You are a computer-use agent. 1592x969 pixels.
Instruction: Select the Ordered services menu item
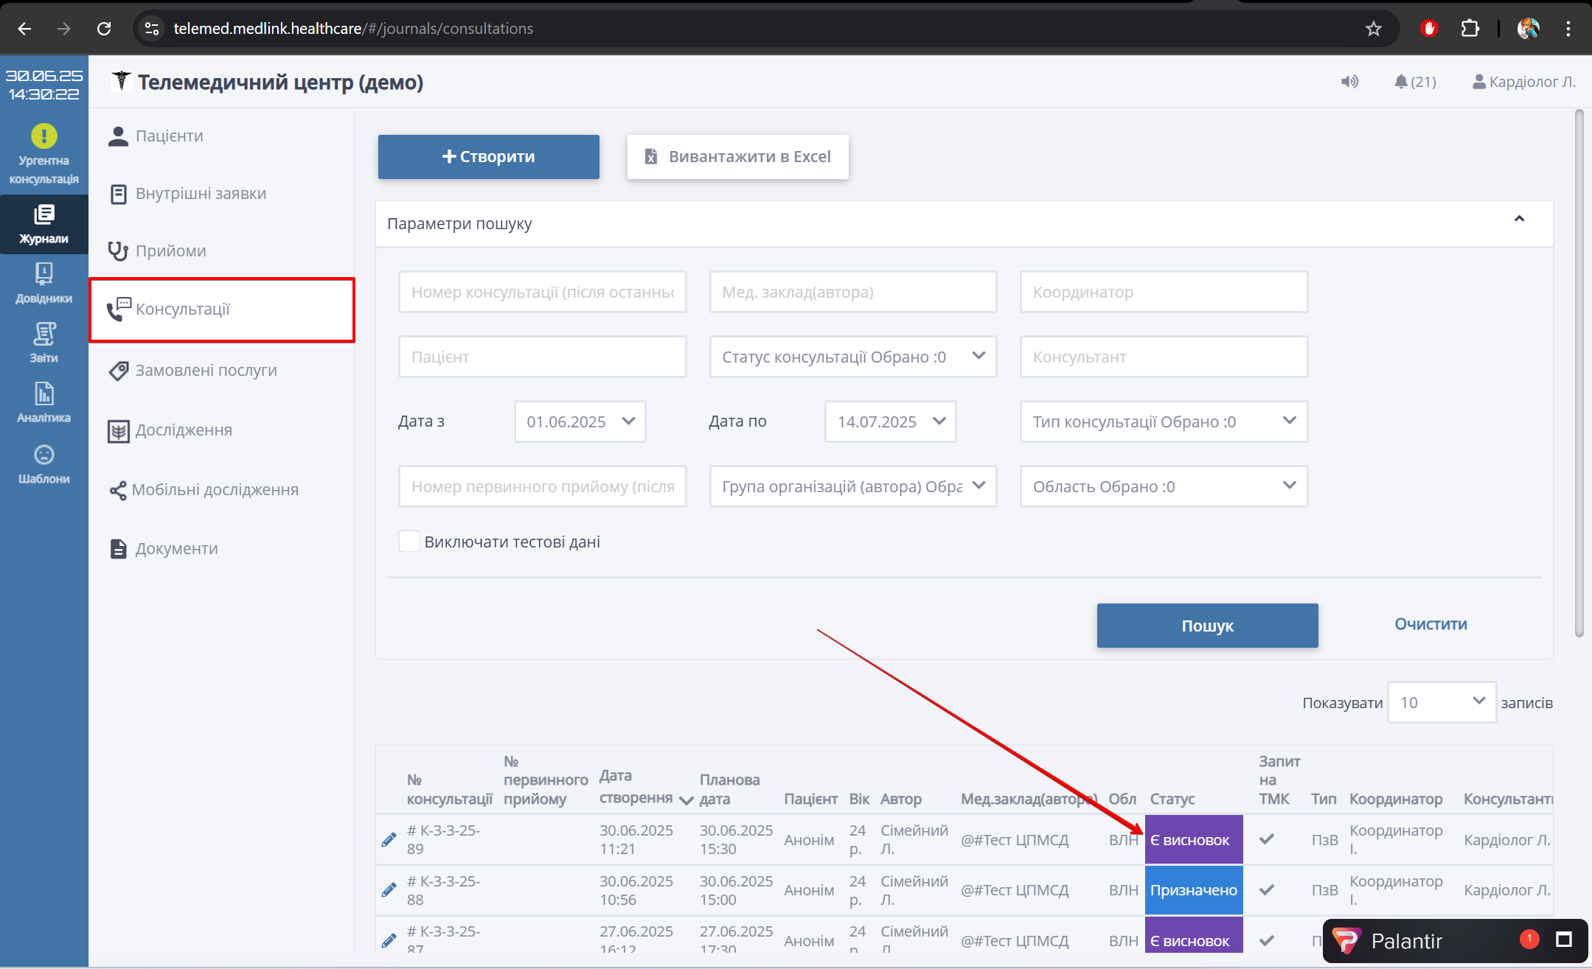click(206, 370)
